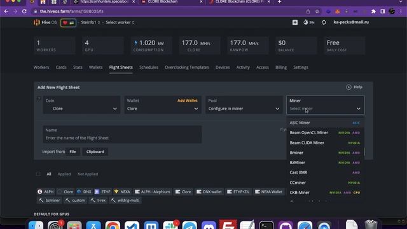
Task: Choose Beam CUDA Miner from list
Action: [x=325, y=142]
